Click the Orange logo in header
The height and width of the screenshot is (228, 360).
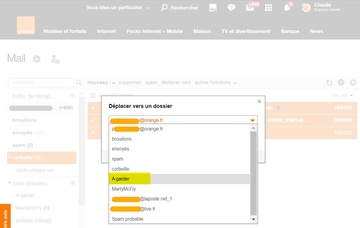coord(26,25)
